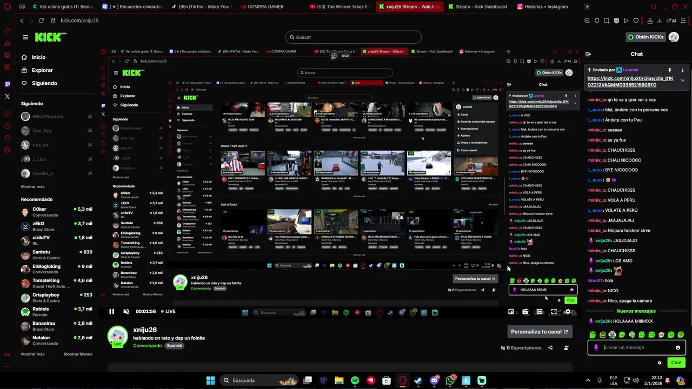The image size is (692, 389).
Task: Jump to Nuevos mensajes in chat
Action: 636,311
